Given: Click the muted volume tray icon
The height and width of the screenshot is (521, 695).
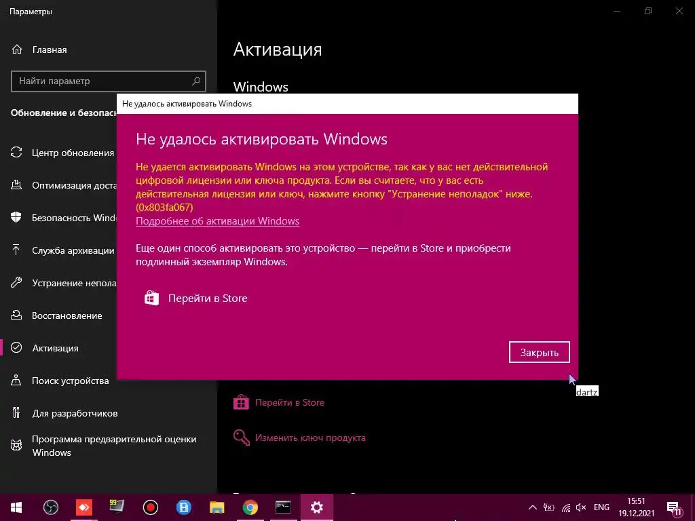Looking at the screenshot, I should point(581,507).
